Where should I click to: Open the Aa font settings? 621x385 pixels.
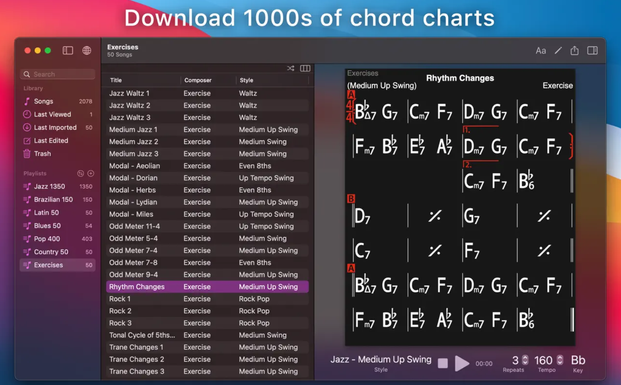pyautogui.click(x=541, y=51)
